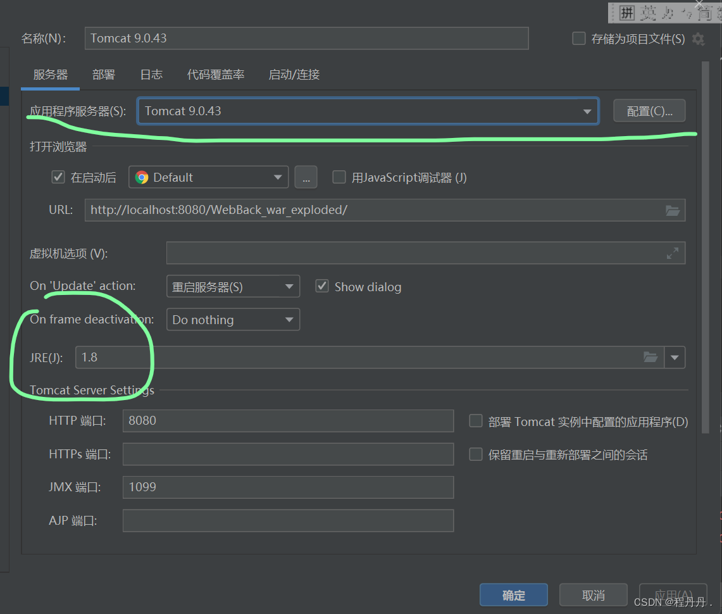Click the JMX 端口 field showing 1099

[289, 487]
